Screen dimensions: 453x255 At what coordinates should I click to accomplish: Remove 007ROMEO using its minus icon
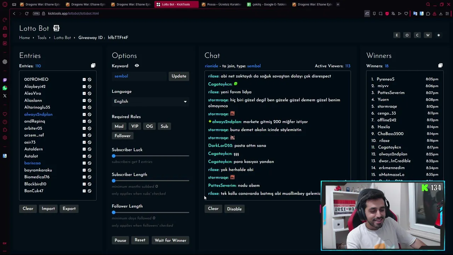(x=84, y=80)
